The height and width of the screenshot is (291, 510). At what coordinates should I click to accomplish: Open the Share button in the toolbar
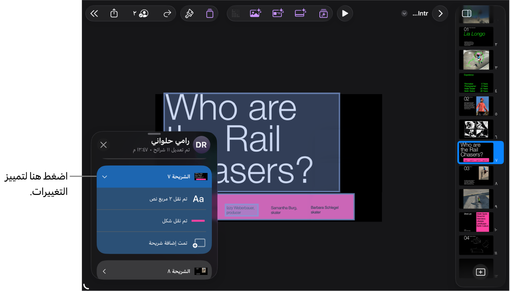click(114, 13)
